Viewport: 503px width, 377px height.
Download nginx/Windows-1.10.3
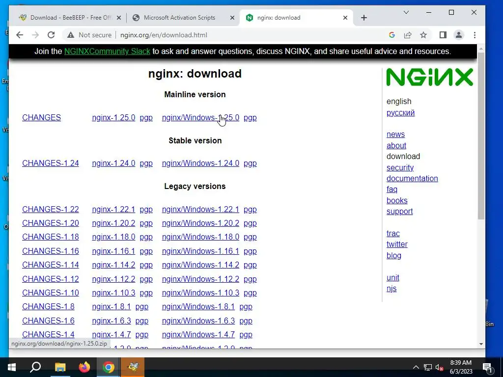[200, 293]
